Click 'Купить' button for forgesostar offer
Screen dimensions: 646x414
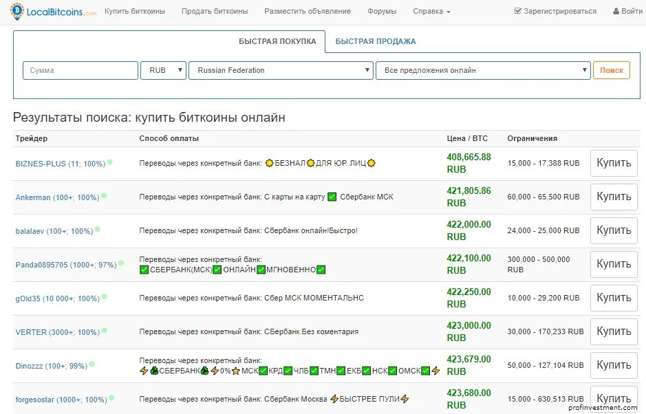coord(614,399)
